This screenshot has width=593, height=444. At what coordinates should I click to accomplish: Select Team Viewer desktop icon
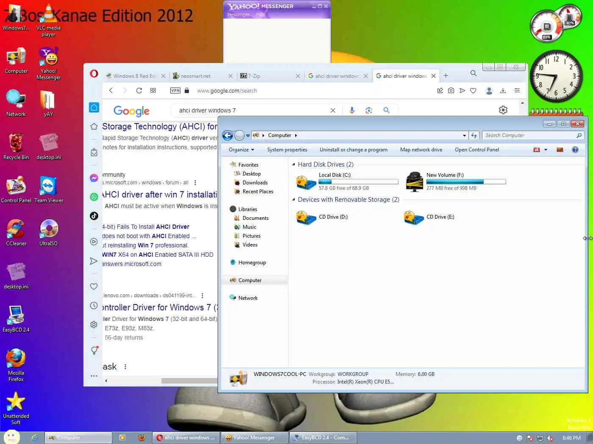[x=49, y=189]
